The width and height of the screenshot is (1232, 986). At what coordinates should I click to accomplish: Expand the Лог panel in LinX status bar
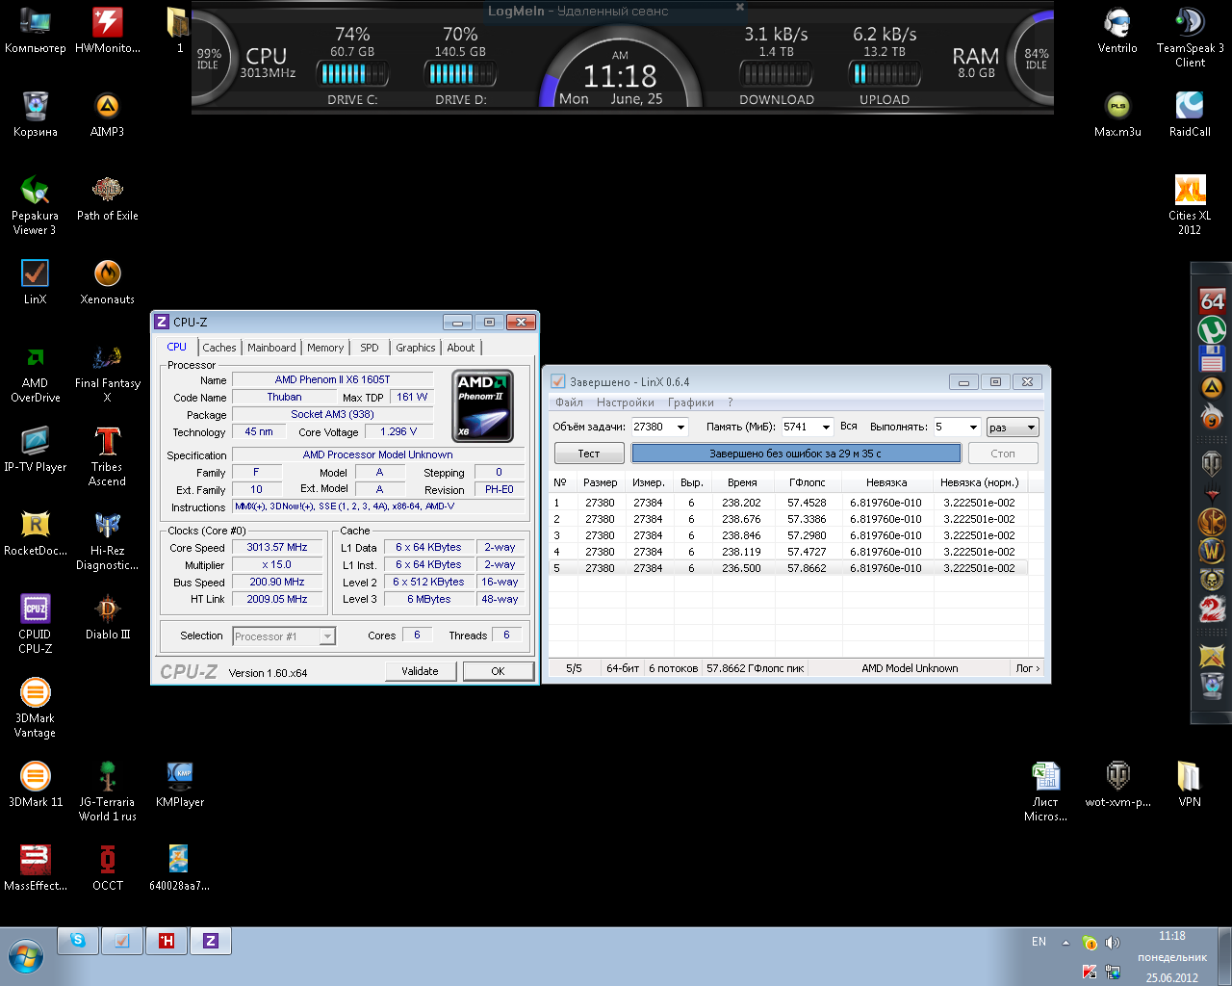pos(1028,668)
